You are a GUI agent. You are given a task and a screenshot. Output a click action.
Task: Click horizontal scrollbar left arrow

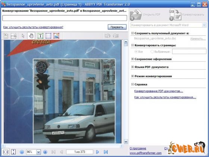click(4, 146)
